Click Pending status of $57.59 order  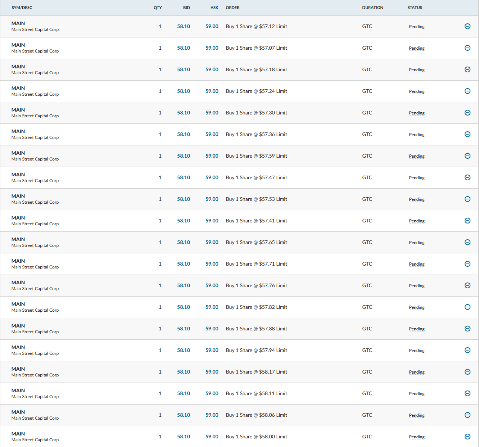point(417,156)
